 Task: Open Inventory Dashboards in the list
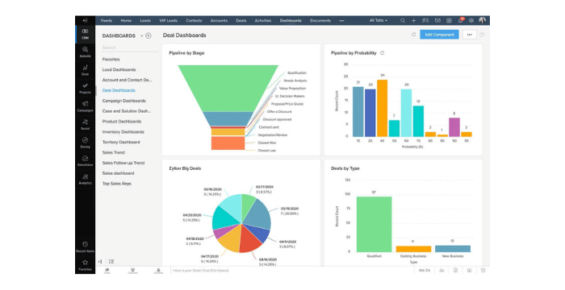(x=123, y=132)
